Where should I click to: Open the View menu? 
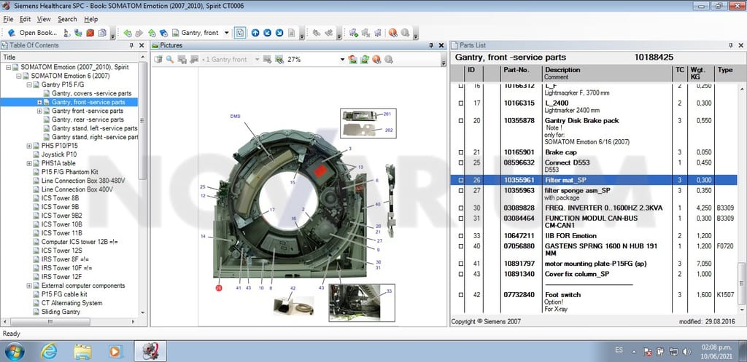pos(44,19)
